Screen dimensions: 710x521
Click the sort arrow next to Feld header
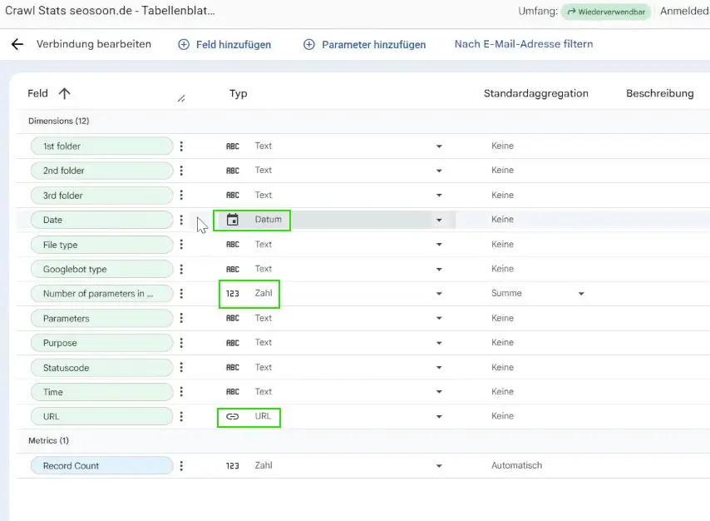pos(64,93)
